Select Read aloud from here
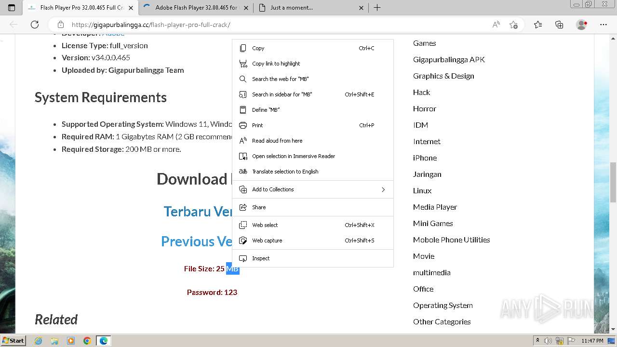The width and height of the screenshot is (617, 347). pyautogui.click(x=313, y=141)
